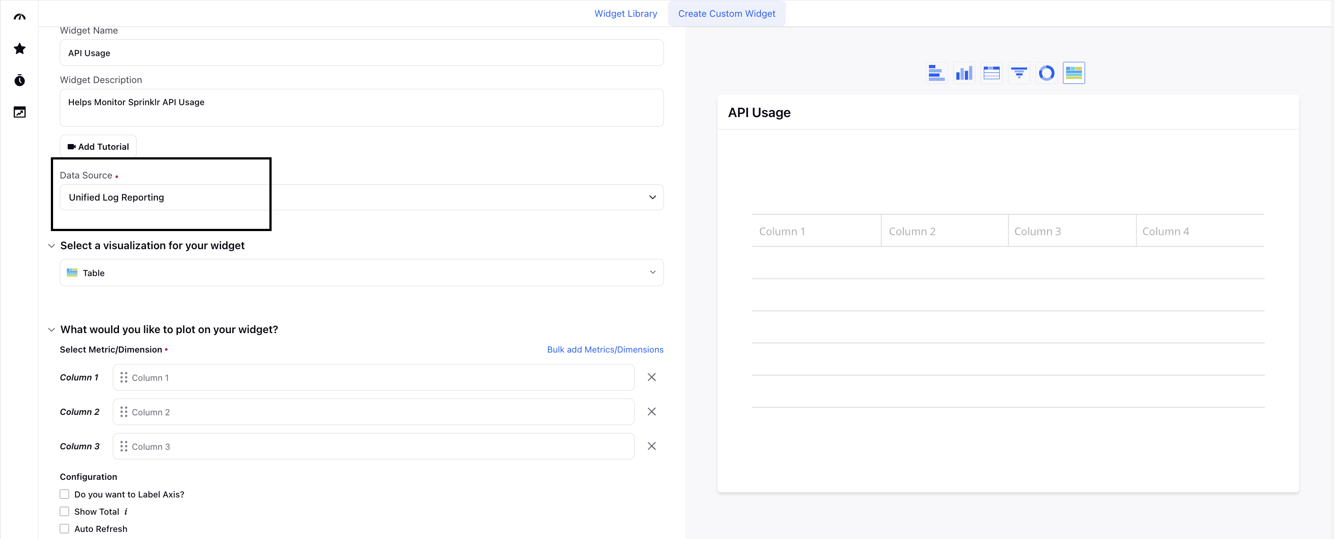The width and height of the screenshot is (1335, 539).
Task: Open the favorites star icon in sidebar
Action: pos(20,49)
